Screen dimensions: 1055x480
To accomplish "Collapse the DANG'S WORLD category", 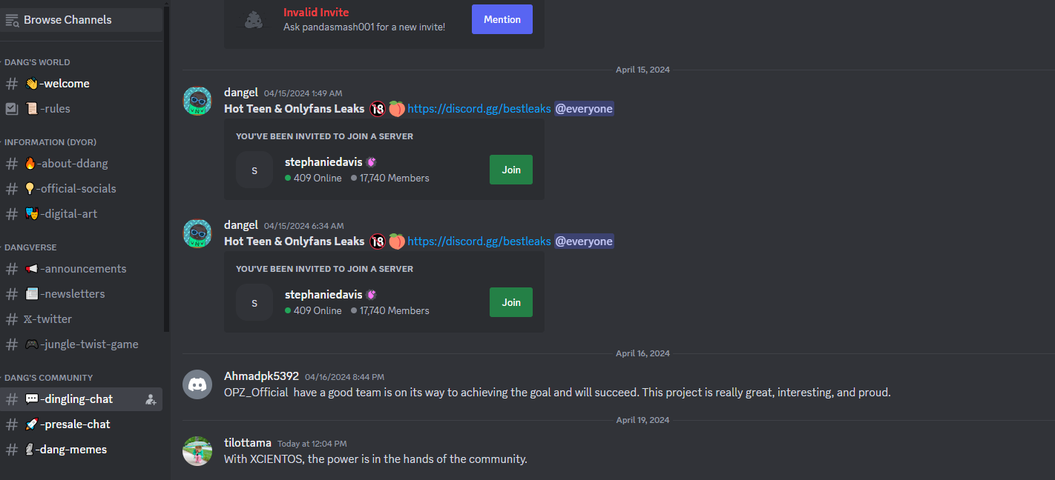I will pyautogui.click(x=36, y=62).
